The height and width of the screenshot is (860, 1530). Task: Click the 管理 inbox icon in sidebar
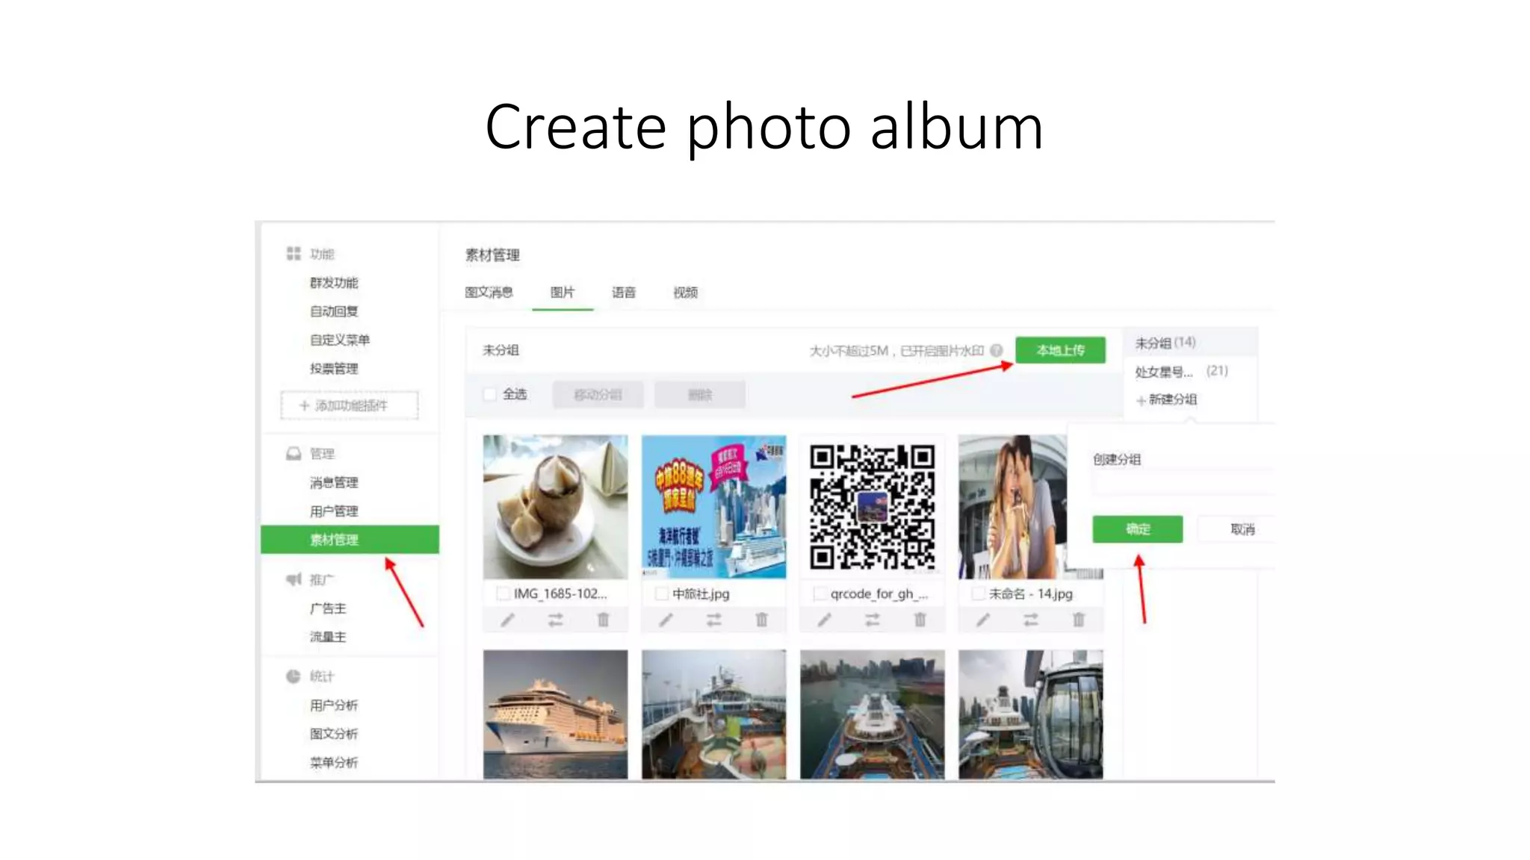294,454
